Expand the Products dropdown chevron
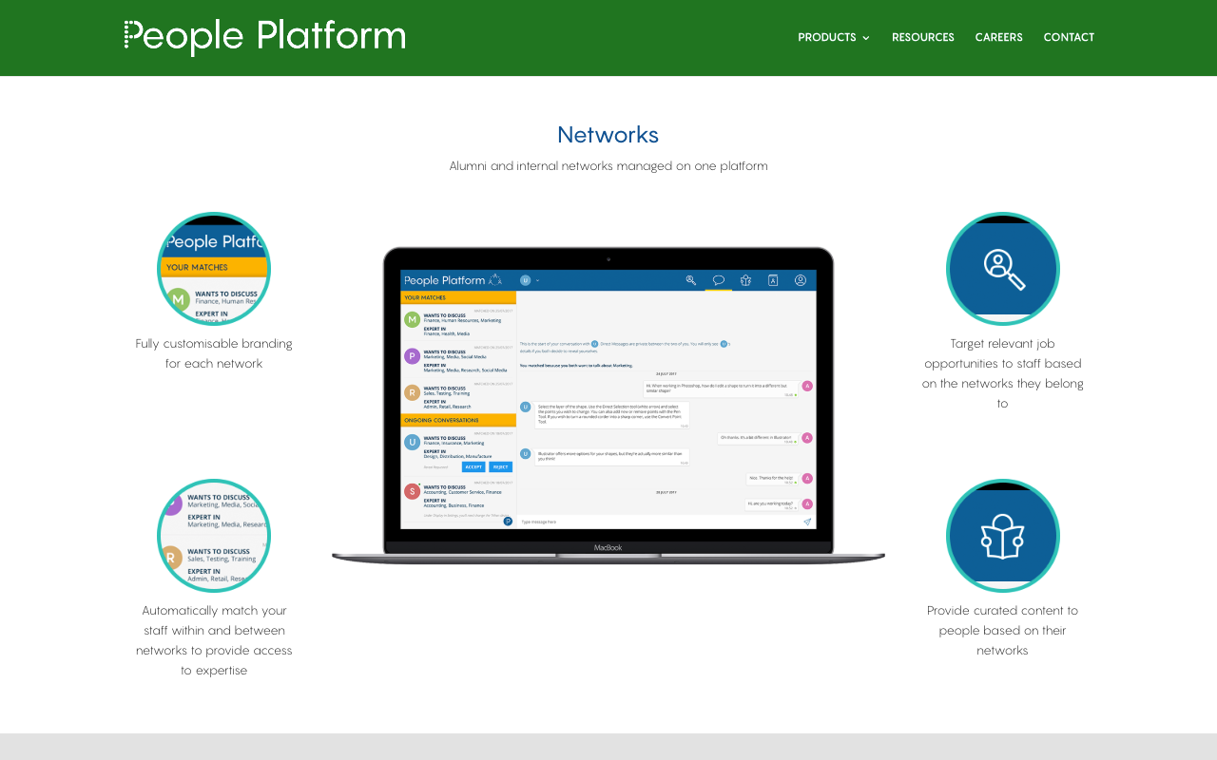 pyautogui.click(x=866, y=38)
